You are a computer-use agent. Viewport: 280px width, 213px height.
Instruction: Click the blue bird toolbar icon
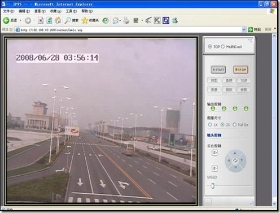(148, 20)
